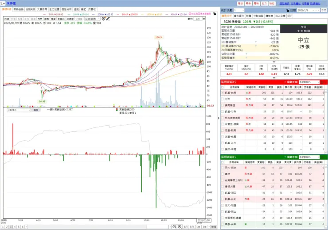Image resolution: width=328 pixels, height=230 pixels.
Task: Click the 5MA legend color line
Action: (44, 15)
